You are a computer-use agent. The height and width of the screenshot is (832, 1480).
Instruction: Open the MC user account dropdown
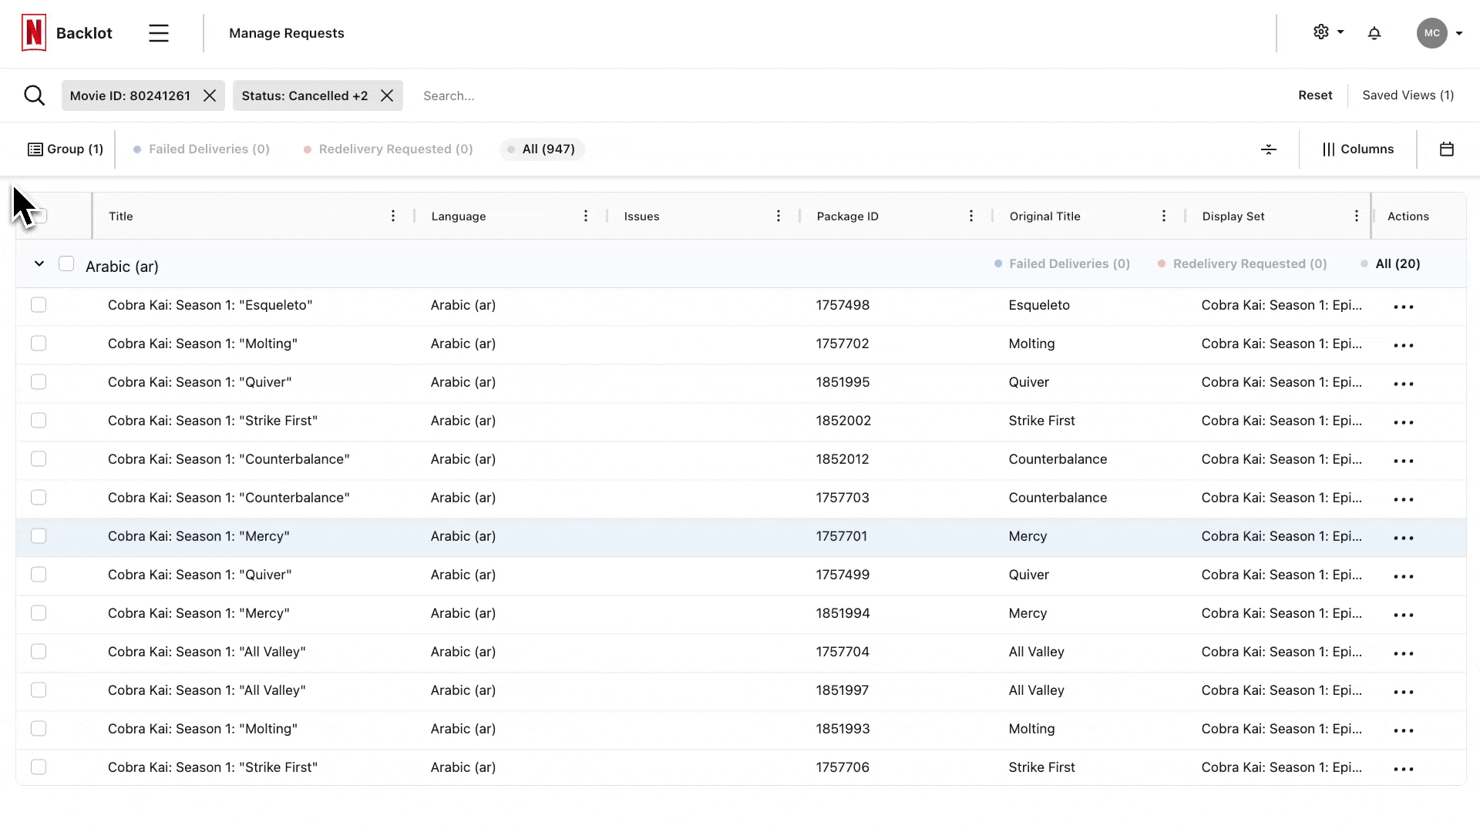pyautogui.click(x=1440, y=33)
